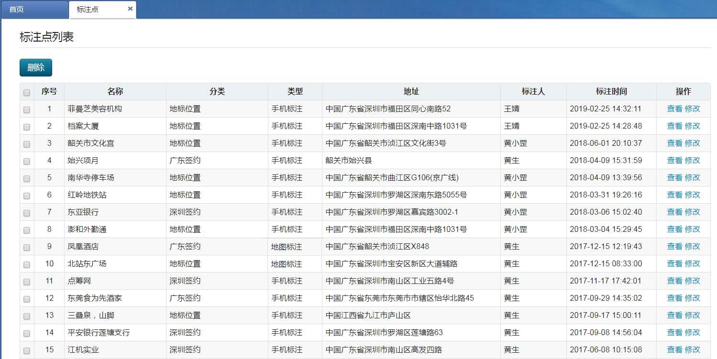Click the 标注时间 column header
The image size is (717, 359).
tap(611, 91)
